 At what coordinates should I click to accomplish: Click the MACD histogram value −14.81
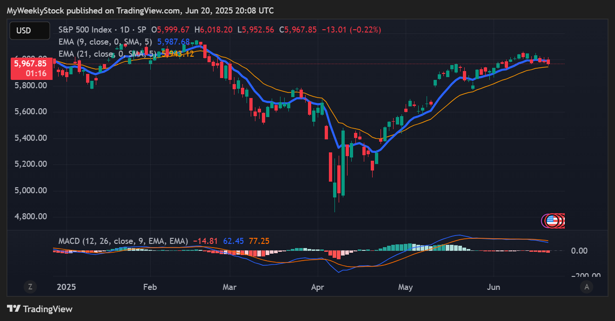pyautogui.click(x=205, y=241)
